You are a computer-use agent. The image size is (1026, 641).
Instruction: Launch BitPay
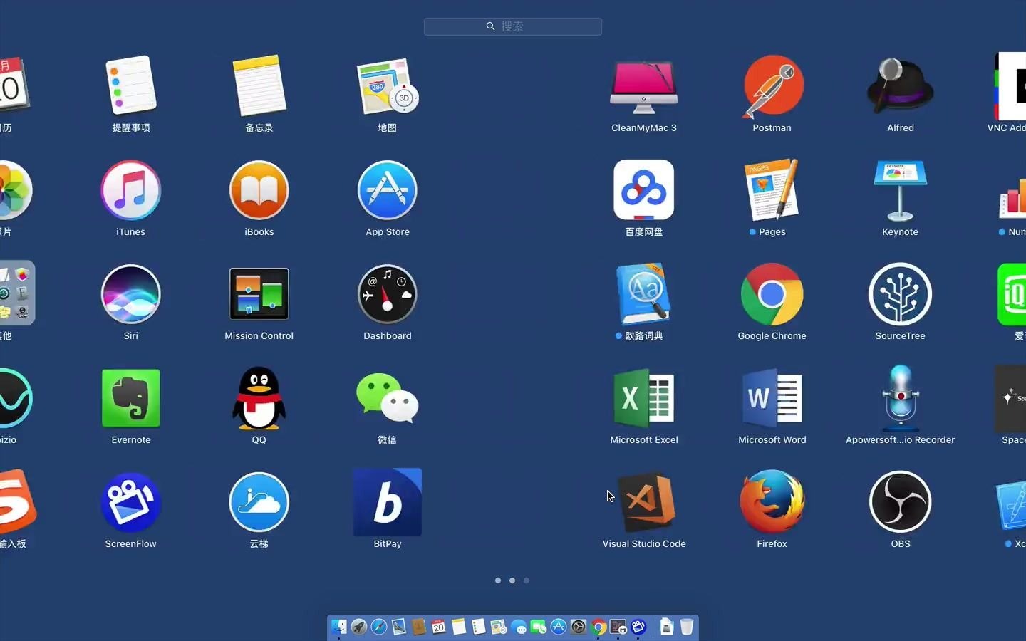tap(388, 502)
